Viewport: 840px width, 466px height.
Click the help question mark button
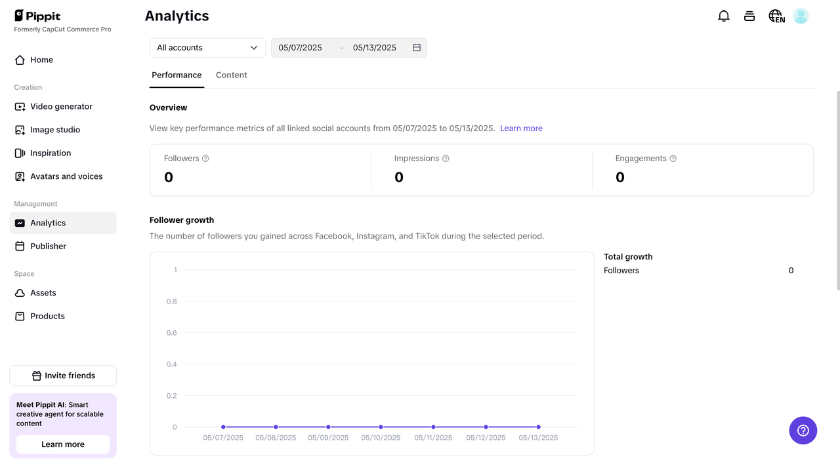pos(803,431)
